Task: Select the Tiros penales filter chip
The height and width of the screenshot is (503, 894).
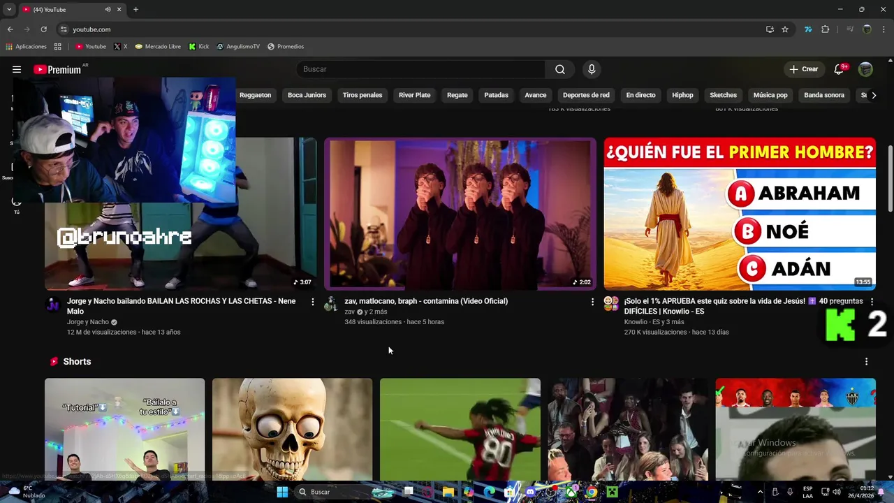Action: [x=362, y=95]
